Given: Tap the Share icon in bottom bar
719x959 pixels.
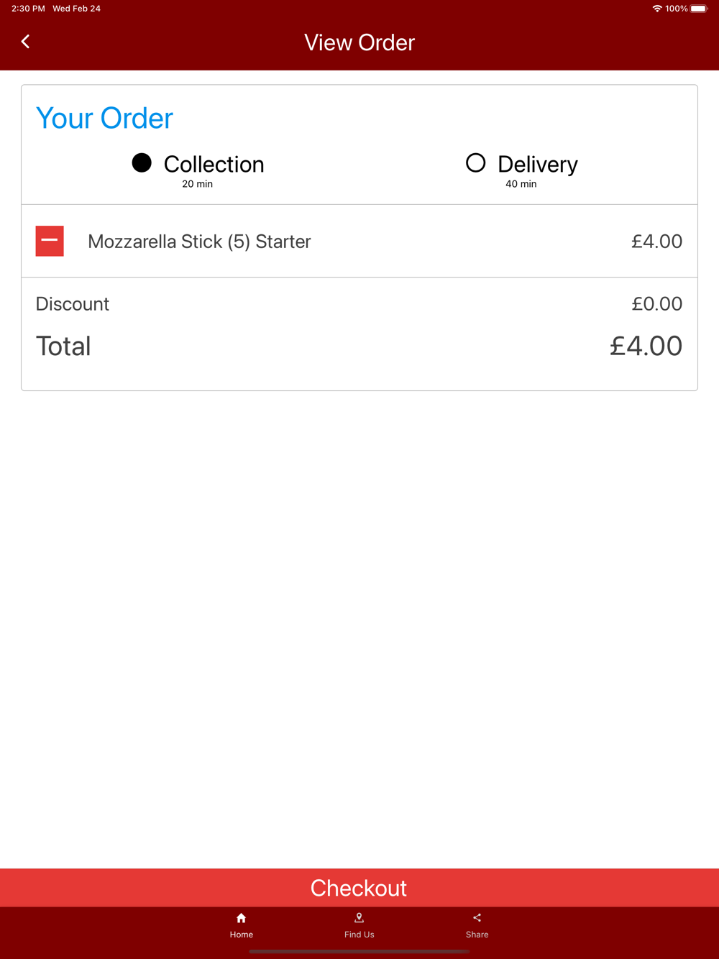Looking at the screenshot, I should 477,918.
